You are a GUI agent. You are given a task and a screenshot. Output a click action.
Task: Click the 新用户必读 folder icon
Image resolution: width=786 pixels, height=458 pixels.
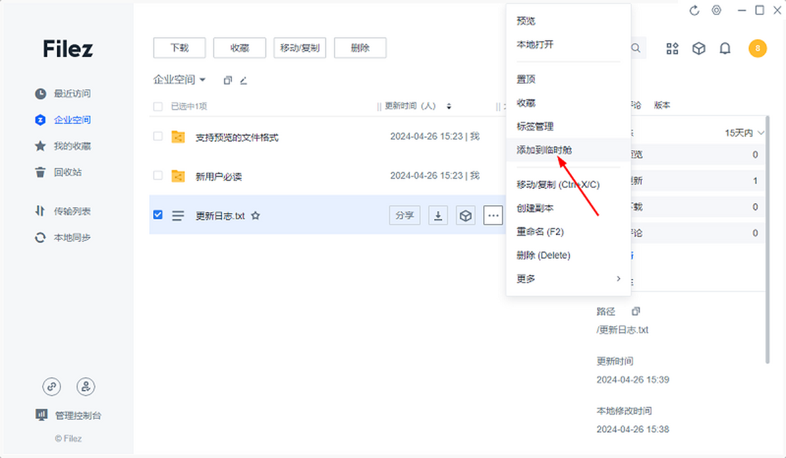178,176
